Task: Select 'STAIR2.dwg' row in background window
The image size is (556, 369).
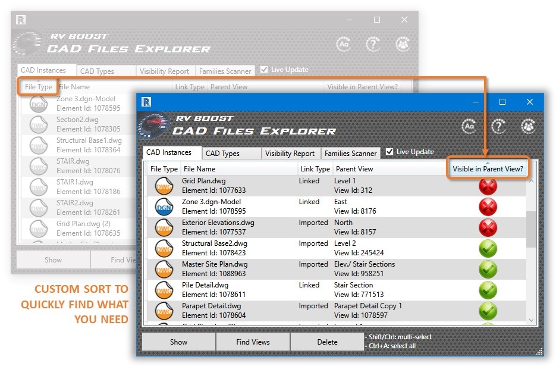Action: (x=78, y=208)
